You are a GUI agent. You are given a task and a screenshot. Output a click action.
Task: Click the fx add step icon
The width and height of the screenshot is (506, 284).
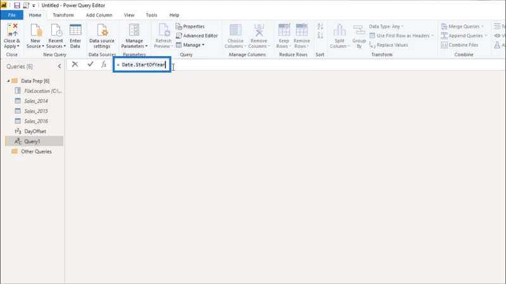tap(104, 64)
